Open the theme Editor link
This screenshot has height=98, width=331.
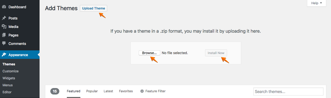[x=7, y=92]
